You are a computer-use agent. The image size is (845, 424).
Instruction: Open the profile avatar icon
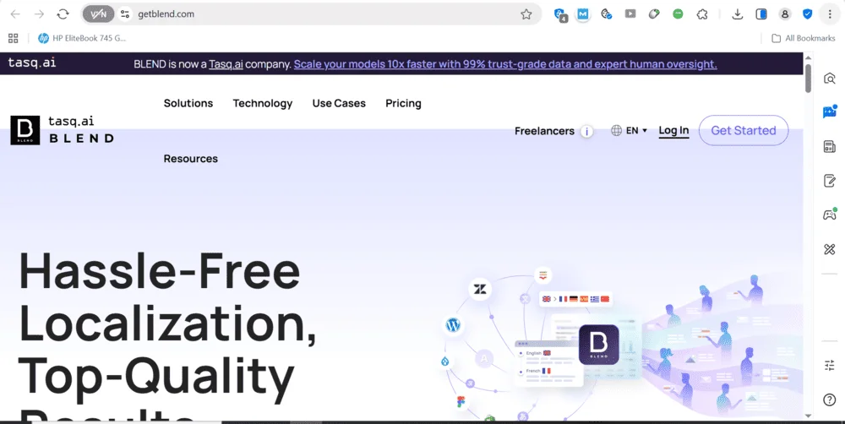coord(785,14)
